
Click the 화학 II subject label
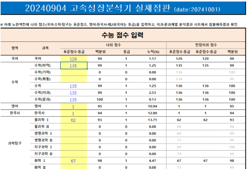coord(40,167)
